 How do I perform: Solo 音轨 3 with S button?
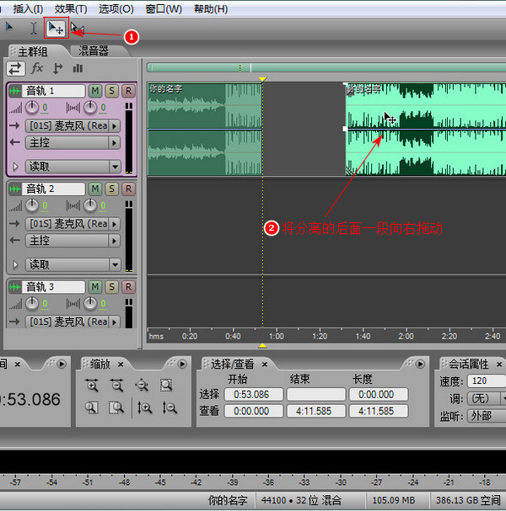(112, 287)
